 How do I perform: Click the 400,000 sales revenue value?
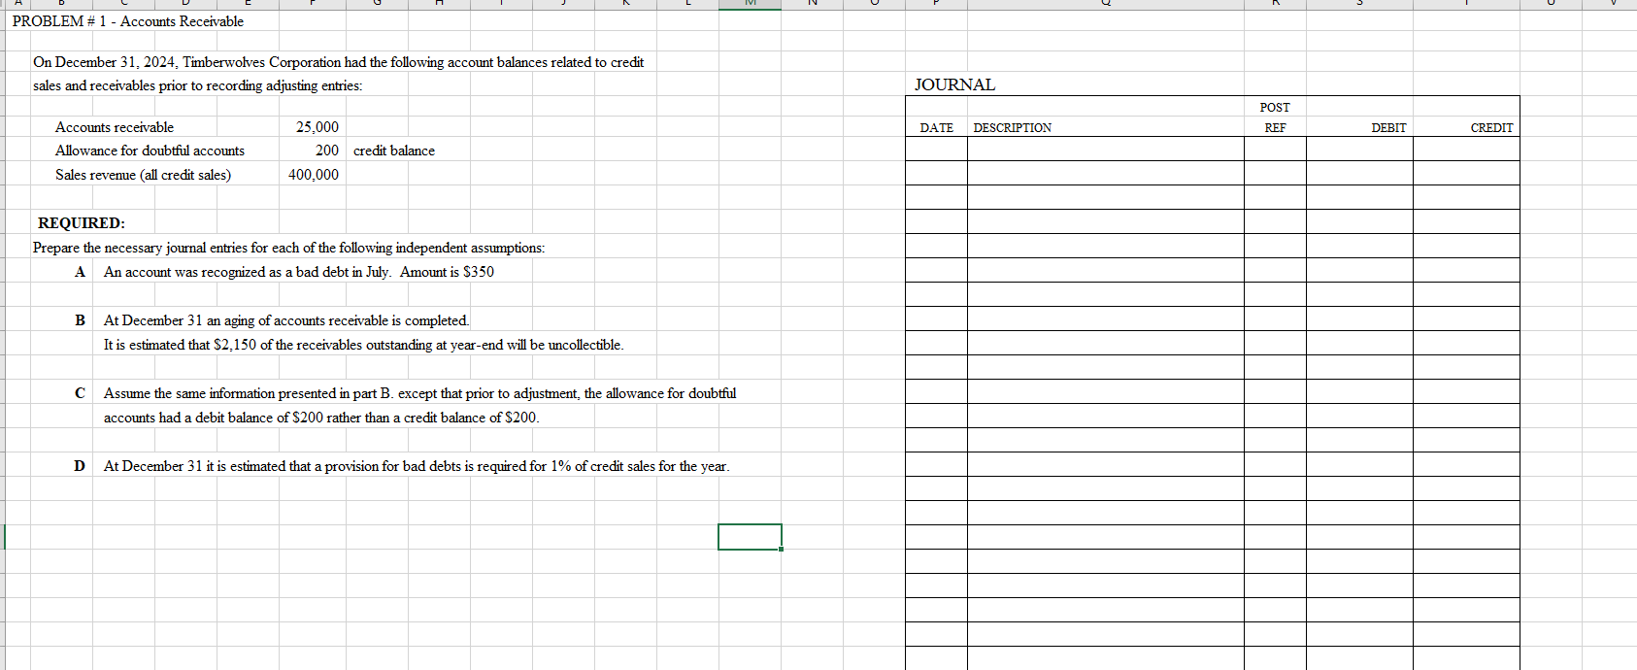[x=314, y=175]
